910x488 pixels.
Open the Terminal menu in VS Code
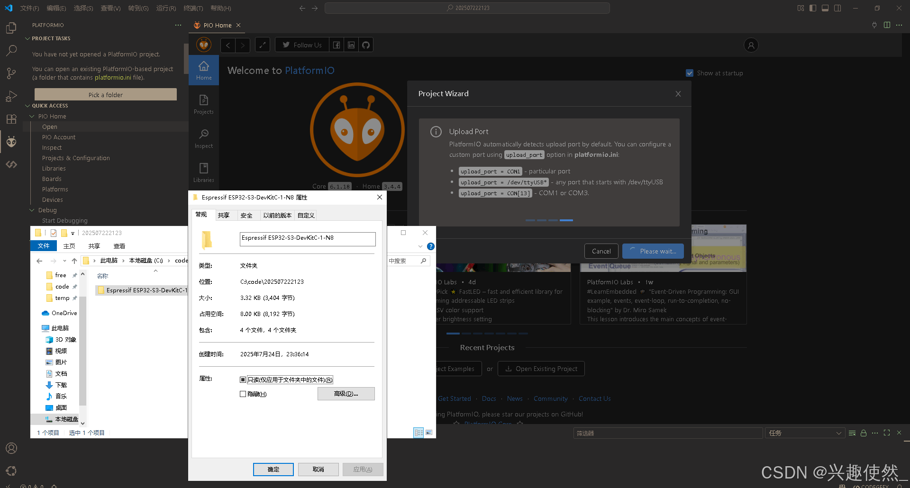(x=193, y=8)
